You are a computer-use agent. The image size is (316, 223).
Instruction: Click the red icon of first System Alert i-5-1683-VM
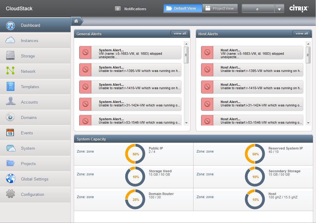click(x=85, y=53)
